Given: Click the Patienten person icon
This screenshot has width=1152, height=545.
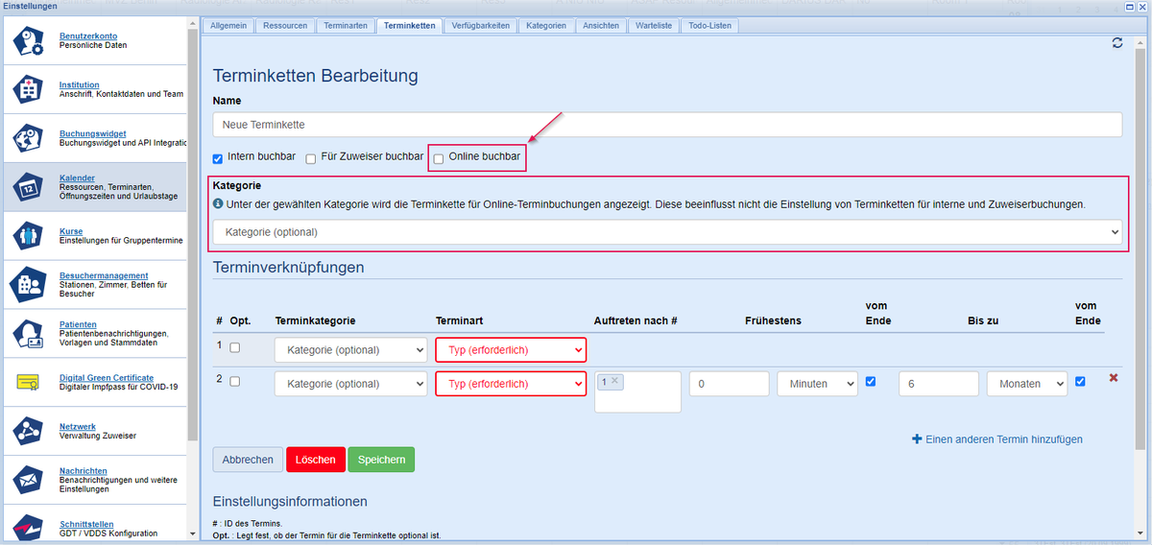Looking at the screenshot, I should pyautogui.click(x=28, y=334).
